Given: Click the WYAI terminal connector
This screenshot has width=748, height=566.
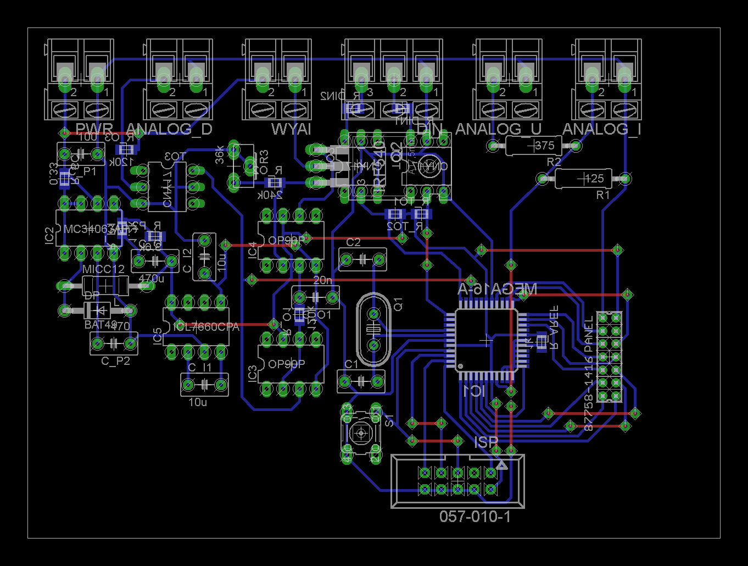Looking at the screenshot, I should [x=278, y=80].
